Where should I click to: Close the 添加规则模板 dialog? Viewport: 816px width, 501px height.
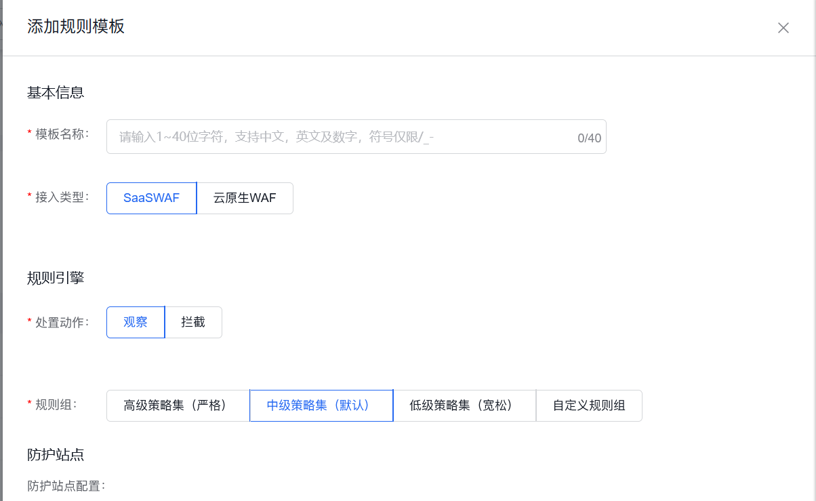point(783,28)
